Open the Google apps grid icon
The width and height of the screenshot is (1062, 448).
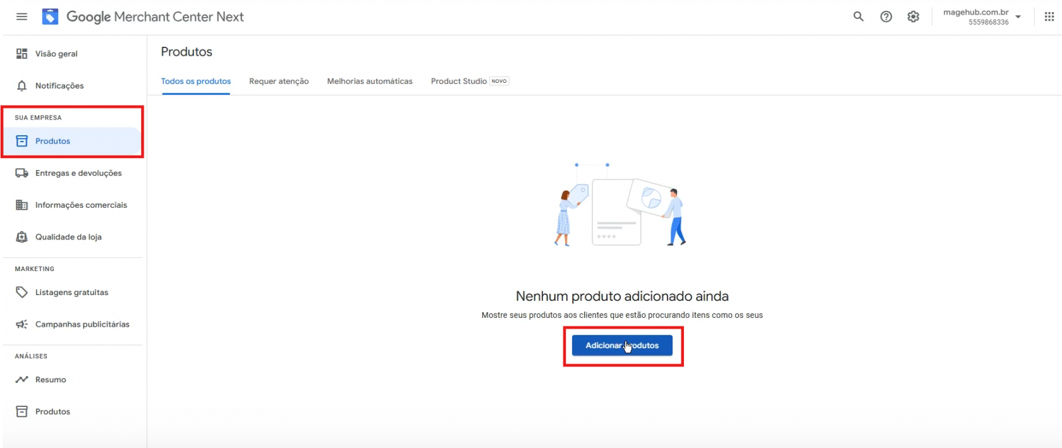click(x=1049, y=17)
